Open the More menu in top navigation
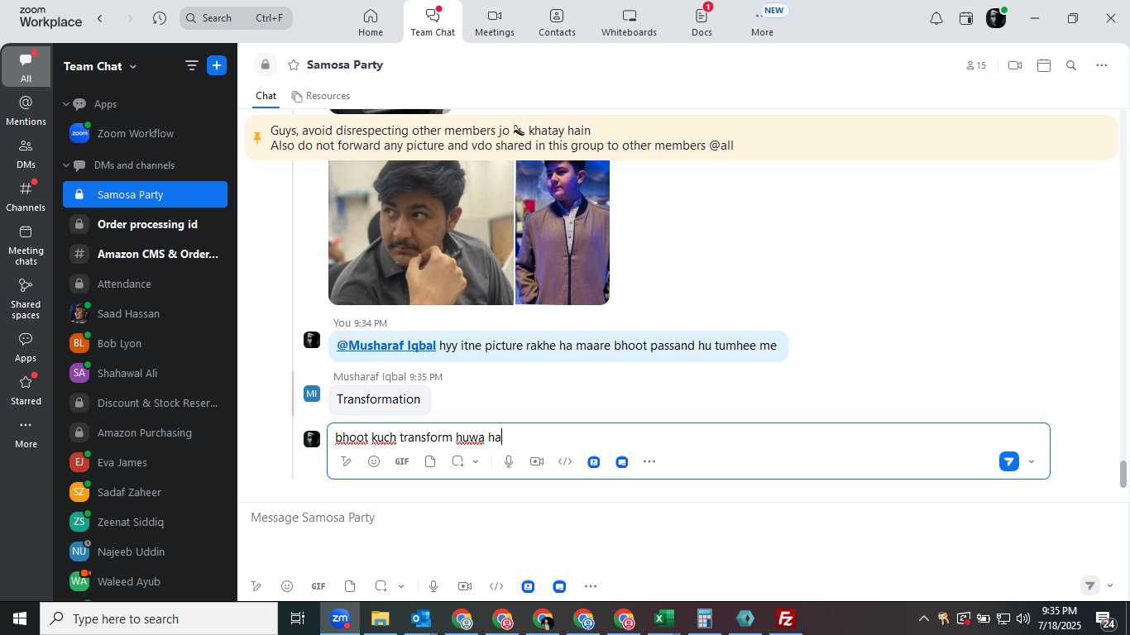 [762, 22]
